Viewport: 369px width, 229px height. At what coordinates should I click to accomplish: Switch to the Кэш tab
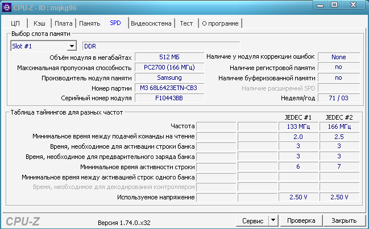[39, 23]
